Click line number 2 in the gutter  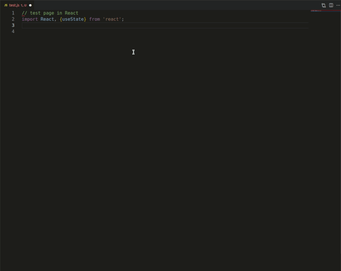[13, 19]
